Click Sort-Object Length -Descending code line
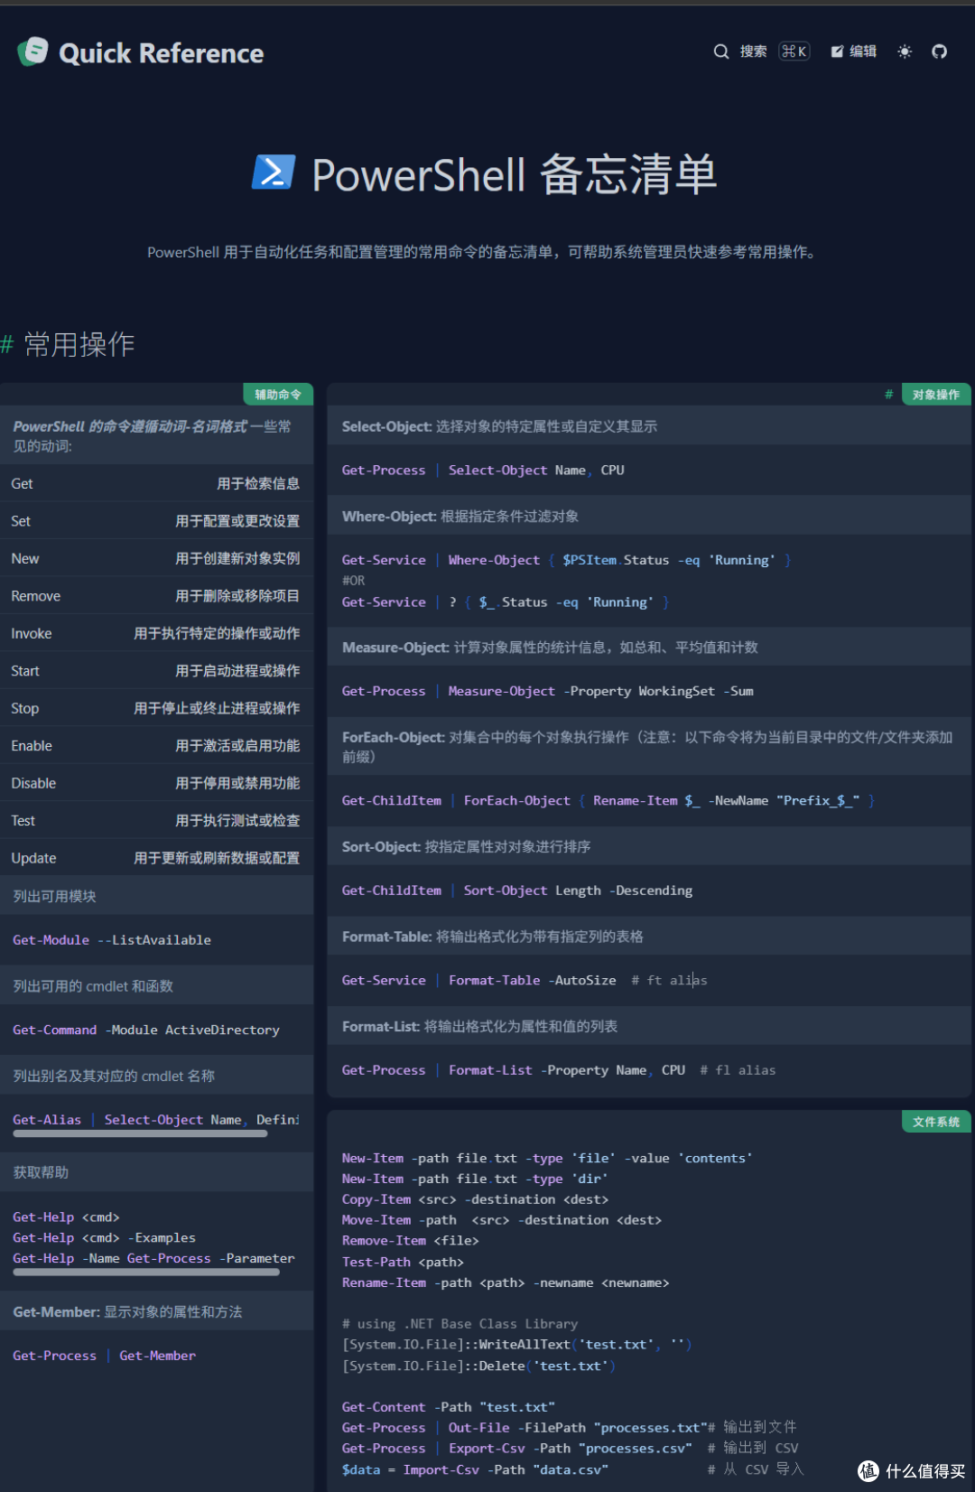 coord(517,891)
